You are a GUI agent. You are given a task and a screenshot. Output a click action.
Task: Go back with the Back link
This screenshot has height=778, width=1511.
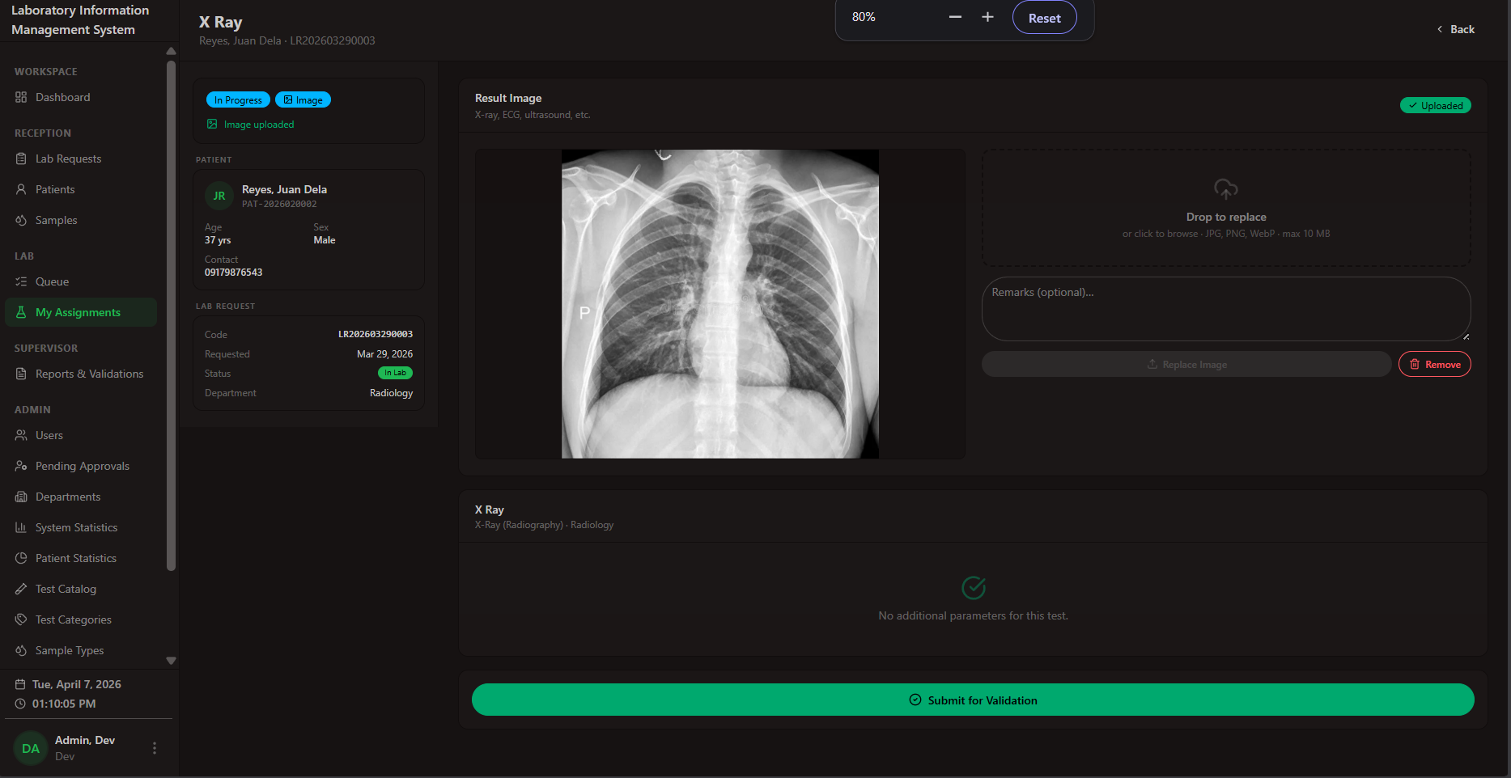pos(1456,29)
